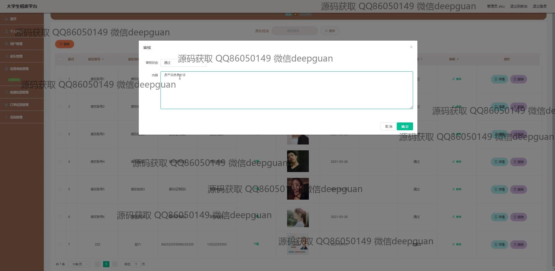This screenshot has width=555, height=271.
Task: Click the 详情 details icon button in row 5
Action: tap(499, 189)
